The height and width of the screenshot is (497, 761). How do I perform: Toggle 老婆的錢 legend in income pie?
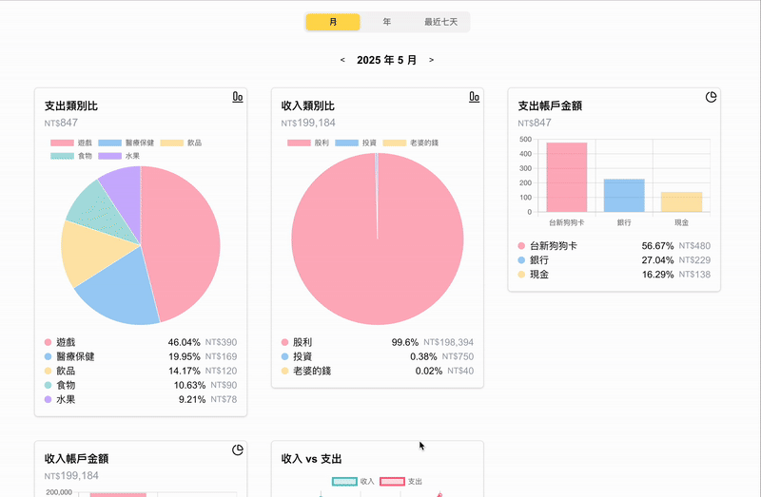click(411, 143)
